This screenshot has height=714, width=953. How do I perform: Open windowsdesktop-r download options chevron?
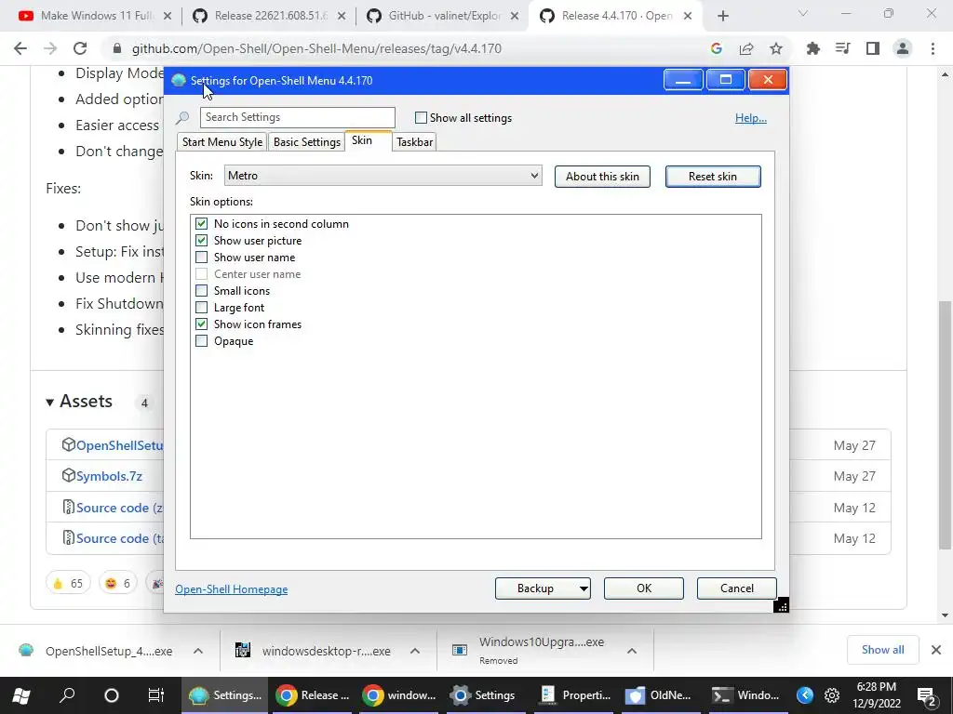click(415, 651)
